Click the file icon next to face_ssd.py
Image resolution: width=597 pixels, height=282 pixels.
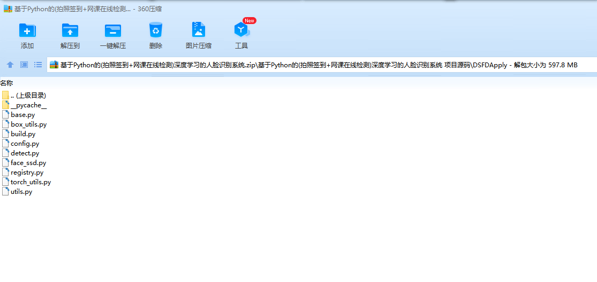coord(5,163)
